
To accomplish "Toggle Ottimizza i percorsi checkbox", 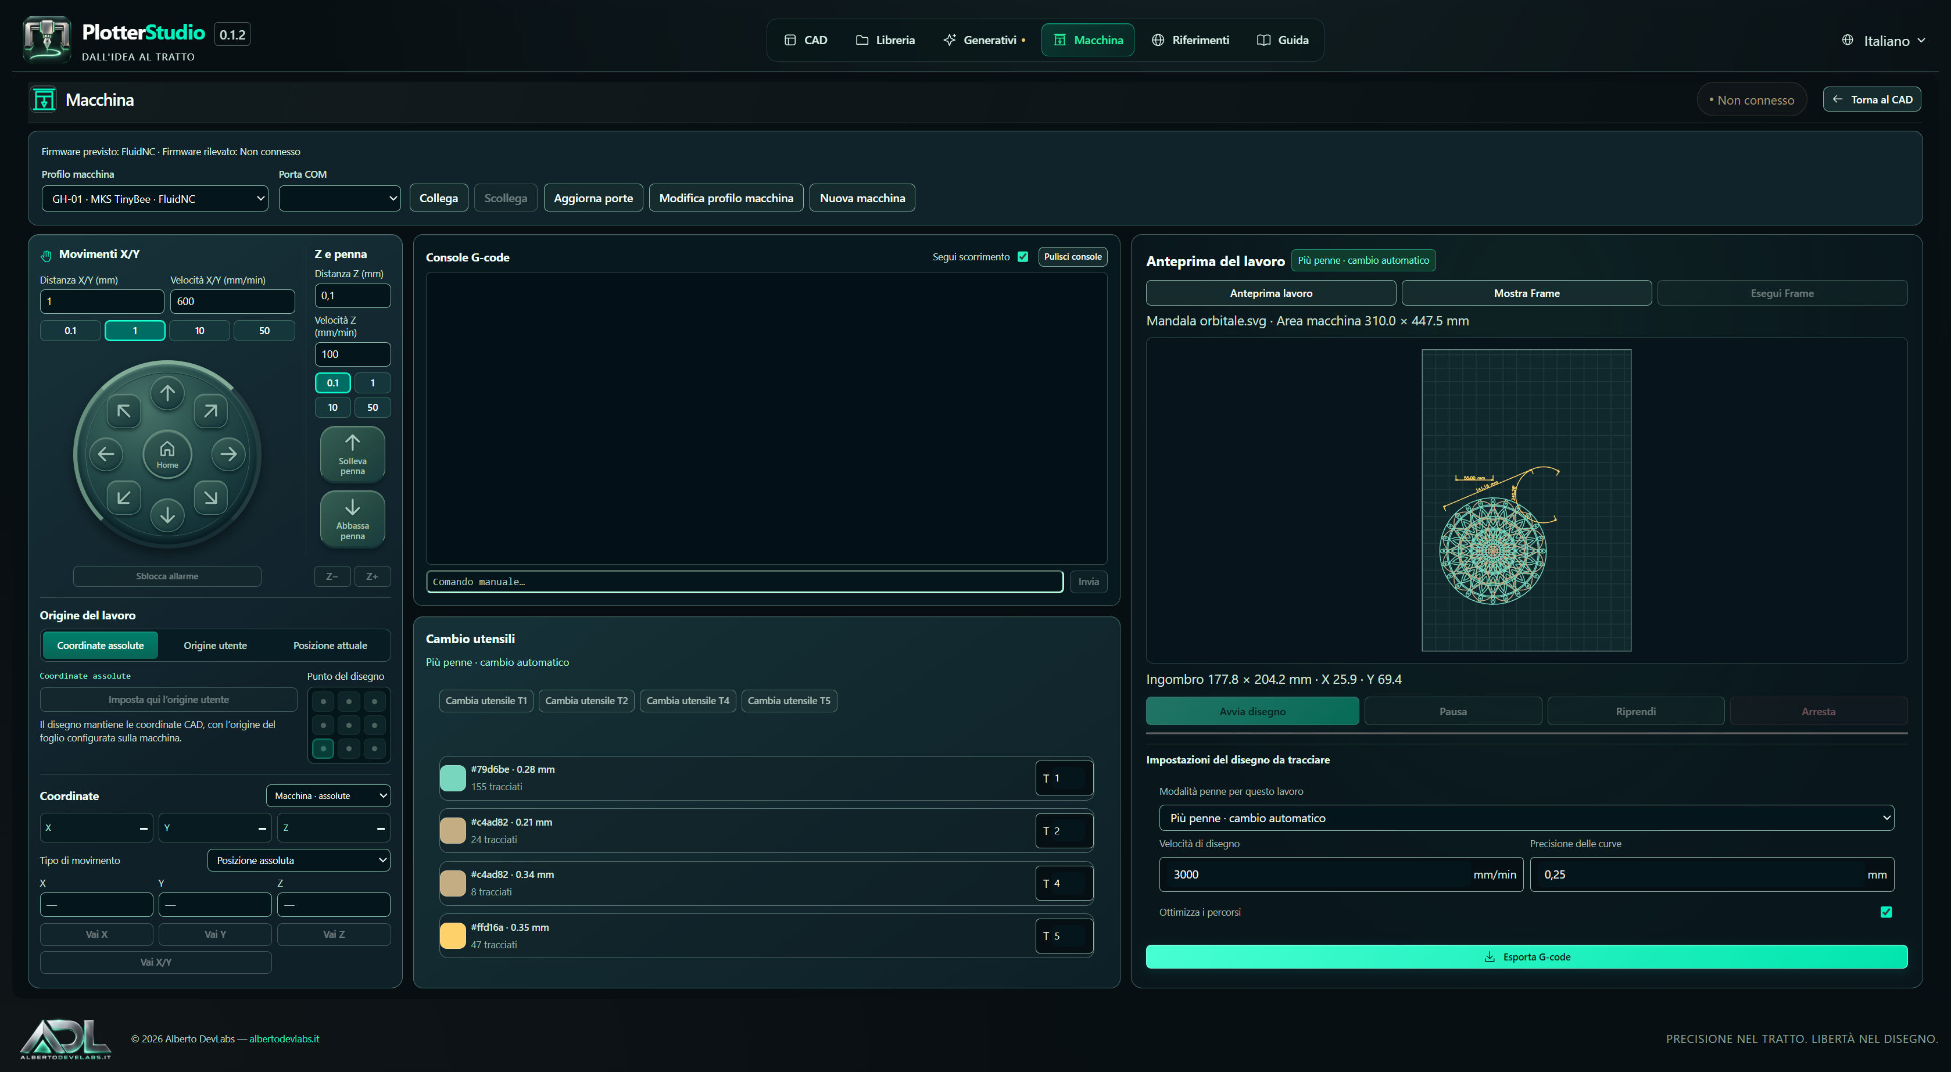I will tap(1886, 912).
